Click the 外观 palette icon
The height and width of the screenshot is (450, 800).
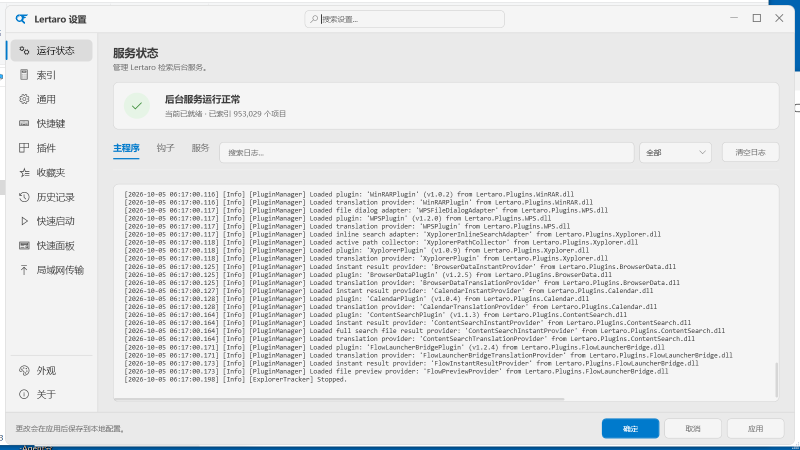24,370
